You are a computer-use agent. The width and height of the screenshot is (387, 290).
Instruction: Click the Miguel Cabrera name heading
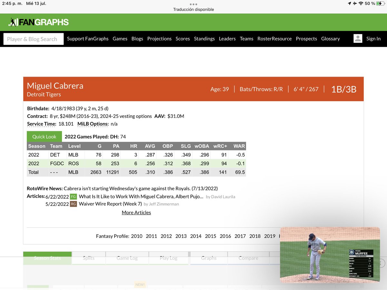coord(55,86)
